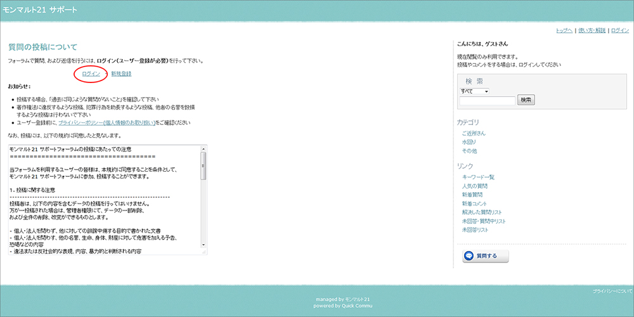
Task: Open the 新着コメント link
Action: pyautogui.click(x=474, y=204)
